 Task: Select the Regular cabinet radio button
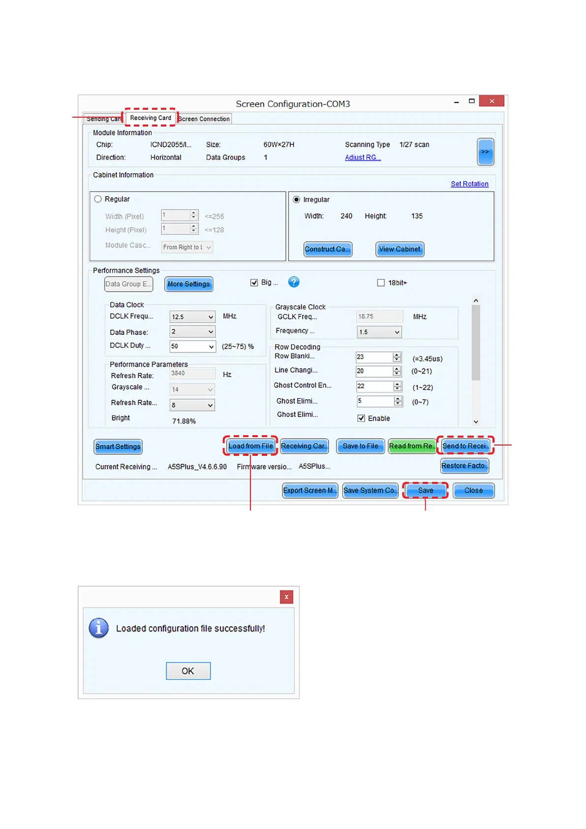pyautogui.click(x=98, y=199)
